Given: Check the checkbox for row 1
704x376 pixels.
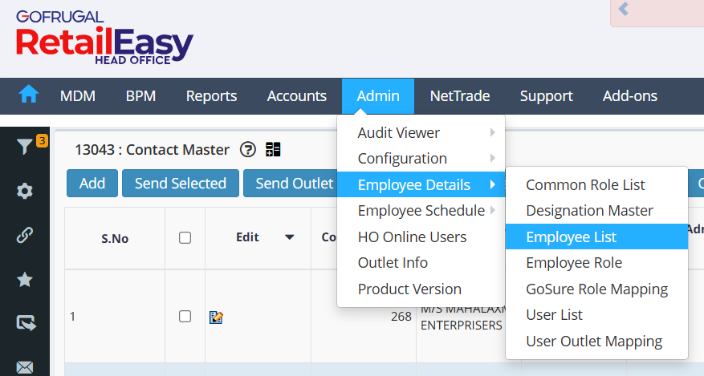Looking at the screenshot, I should coord(185,316).
